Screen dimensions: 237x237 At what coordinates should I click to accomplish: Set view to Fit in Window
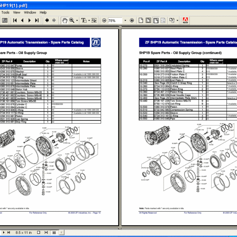tap(148, 20)
